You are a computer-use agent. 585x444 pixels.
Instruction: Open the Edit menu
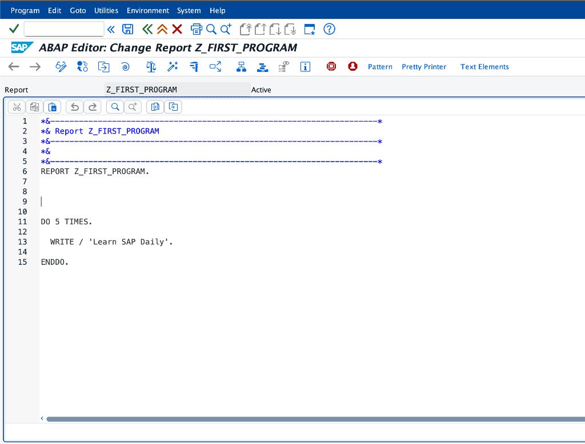point(54,10)
